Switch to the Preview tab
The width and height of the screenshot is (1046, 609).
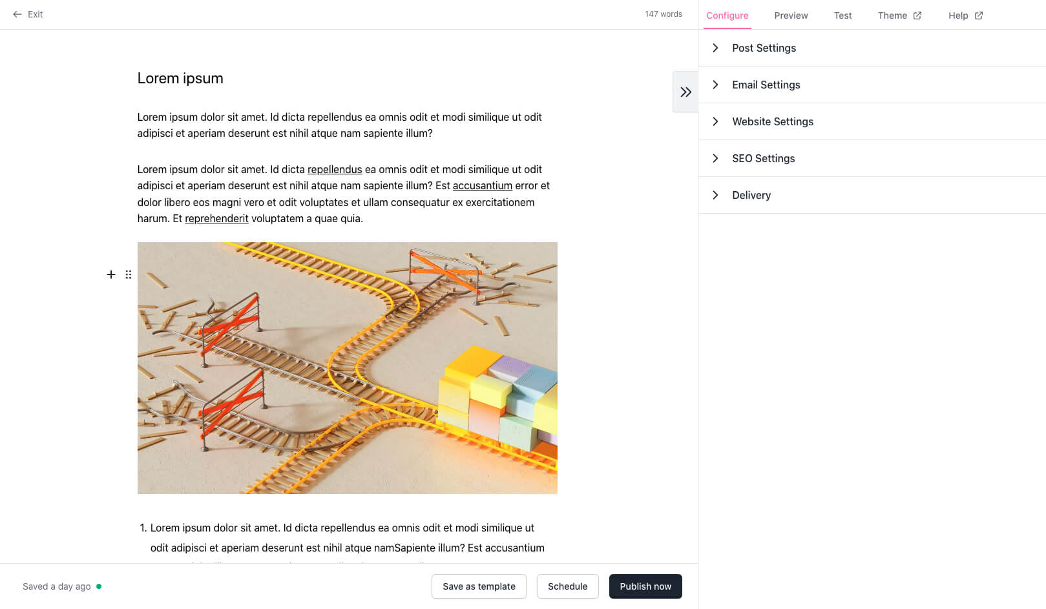pyautogui.click(x=791, y=15)
